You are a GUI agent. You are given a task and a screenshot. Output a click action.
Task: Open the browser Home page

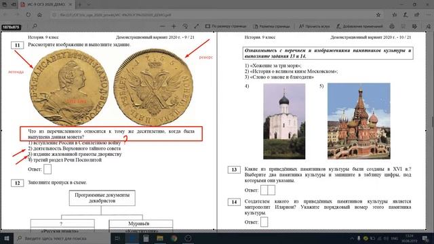39,15
